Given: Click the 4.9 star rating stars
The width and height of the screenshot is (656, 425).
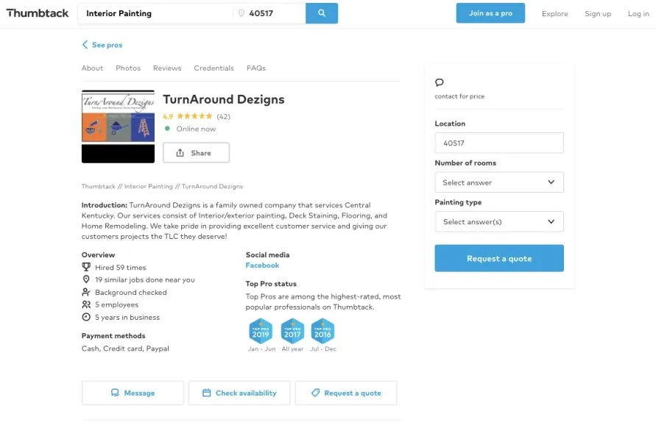Looking at the screenshot, I should click(193, 115).
